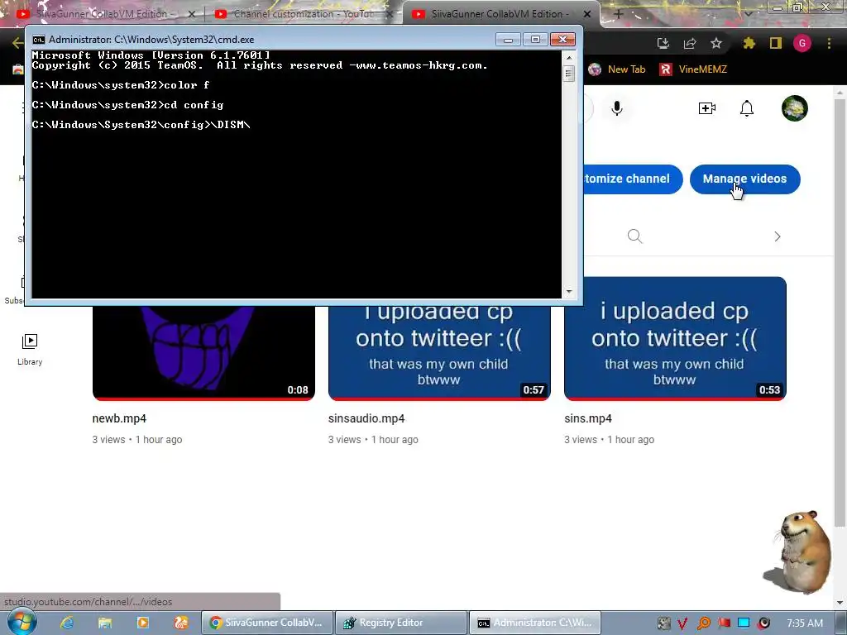Open the newb.mp4 video title
The width and height of the screenshot is (847, 635).
point(119,418)
